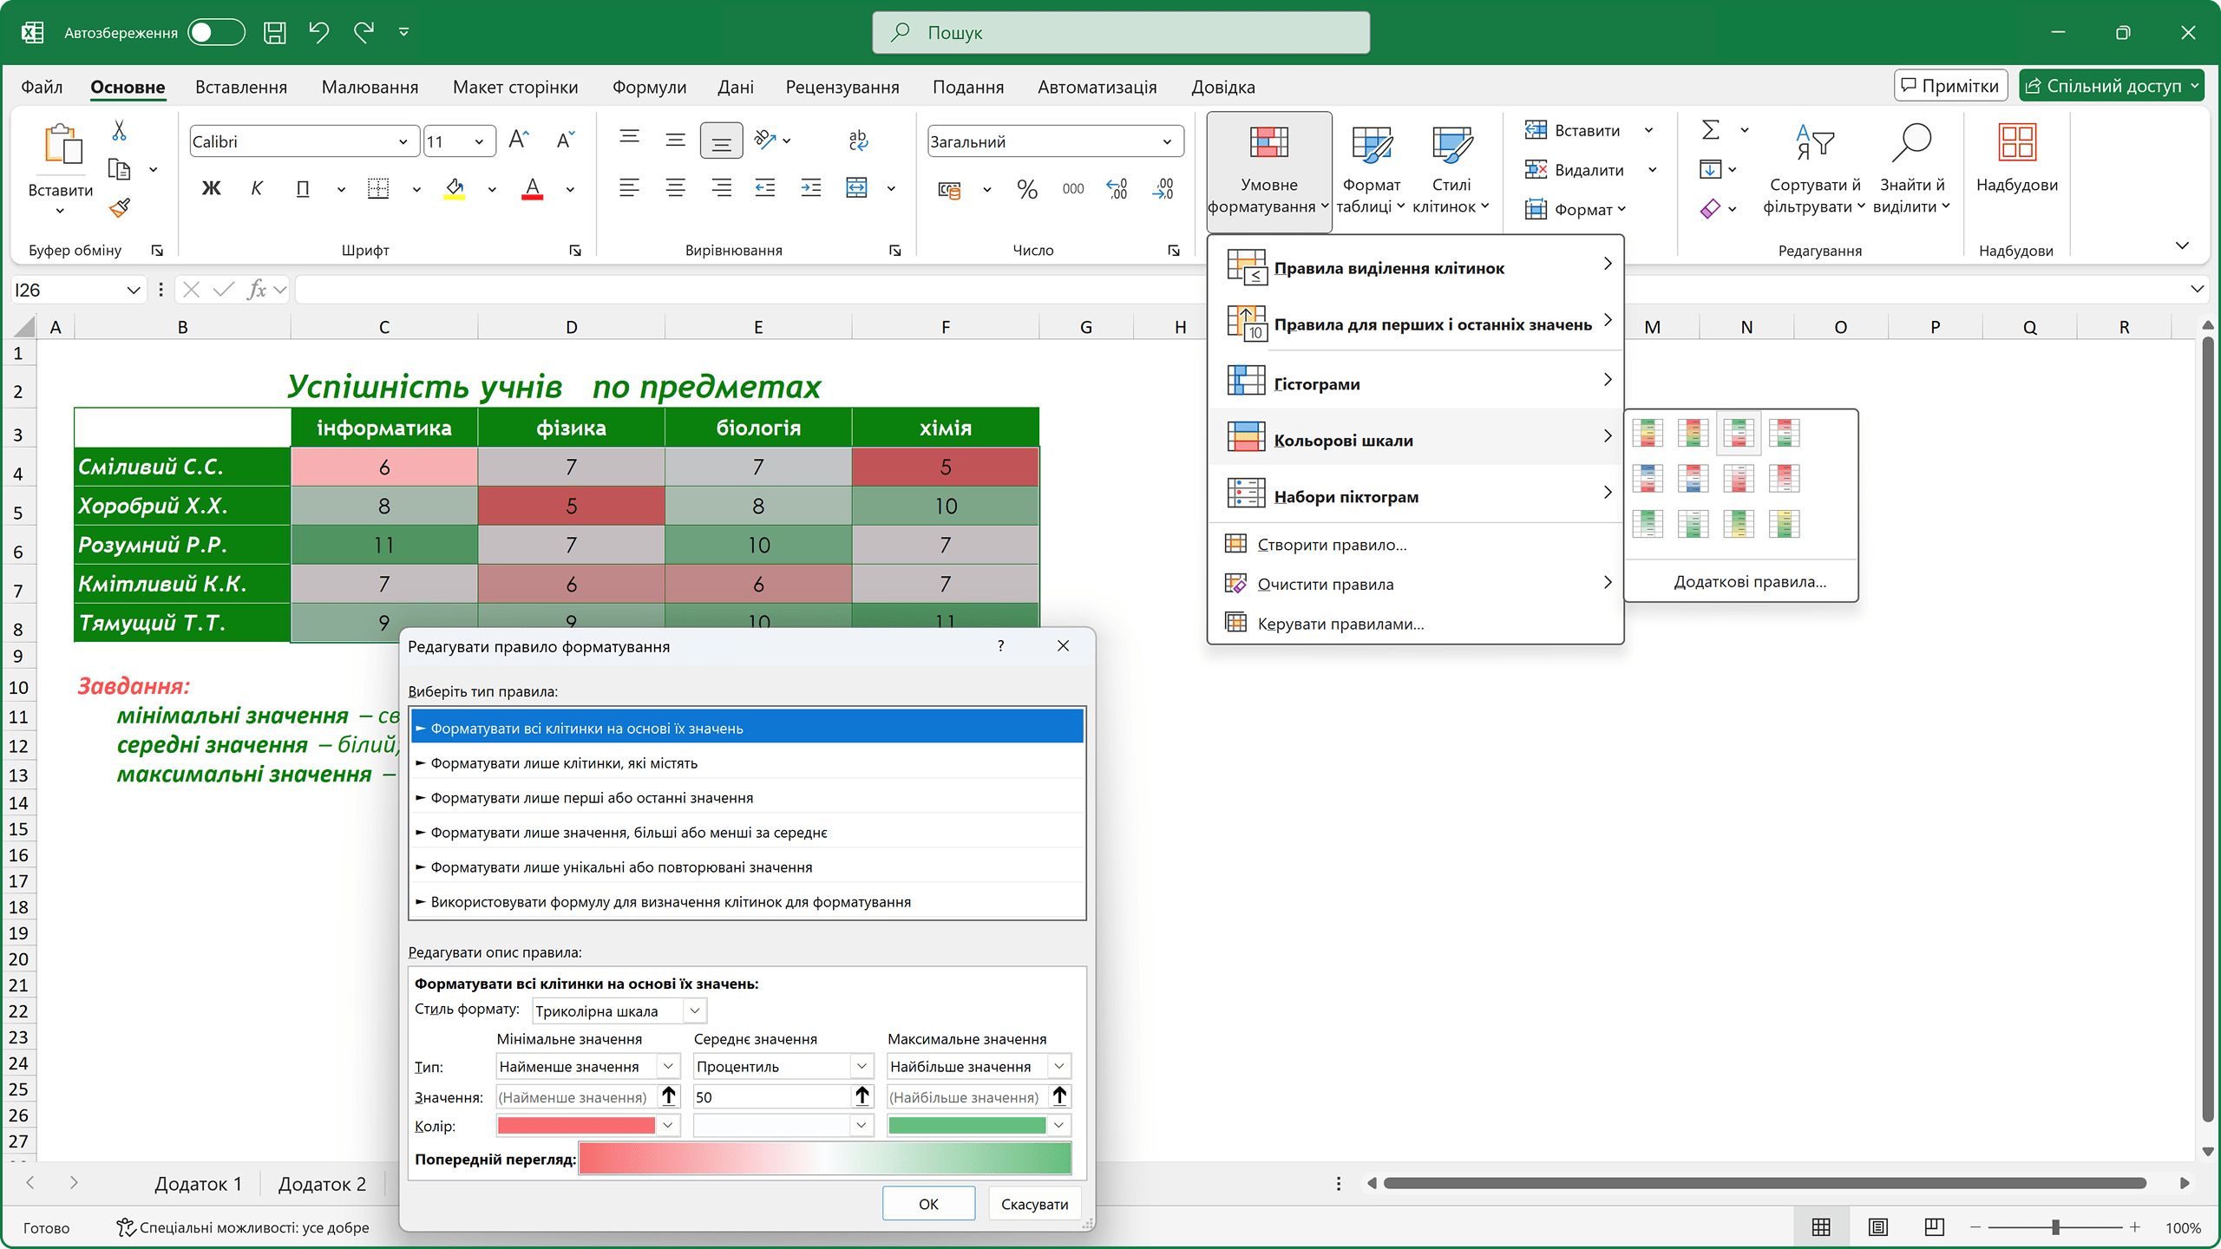Expand the midpoint type Процентиль dropdown
This screenshot has width=2221, height=1249.
point(782,1066)
